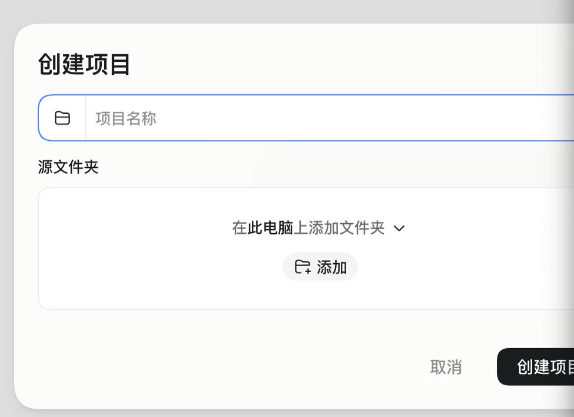The image size is (574, 417).
Task: Click the 添加 button to add folder
Action: point(320,267)
